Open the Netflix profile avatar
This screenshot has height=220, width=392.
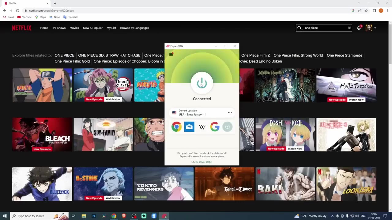pos(369,28)
